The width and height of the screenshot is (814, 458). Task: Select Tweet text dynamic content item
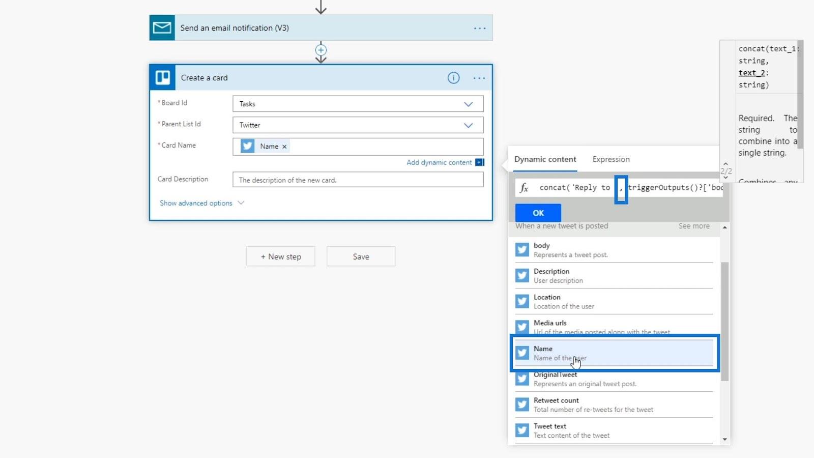[x=614, y=431]
